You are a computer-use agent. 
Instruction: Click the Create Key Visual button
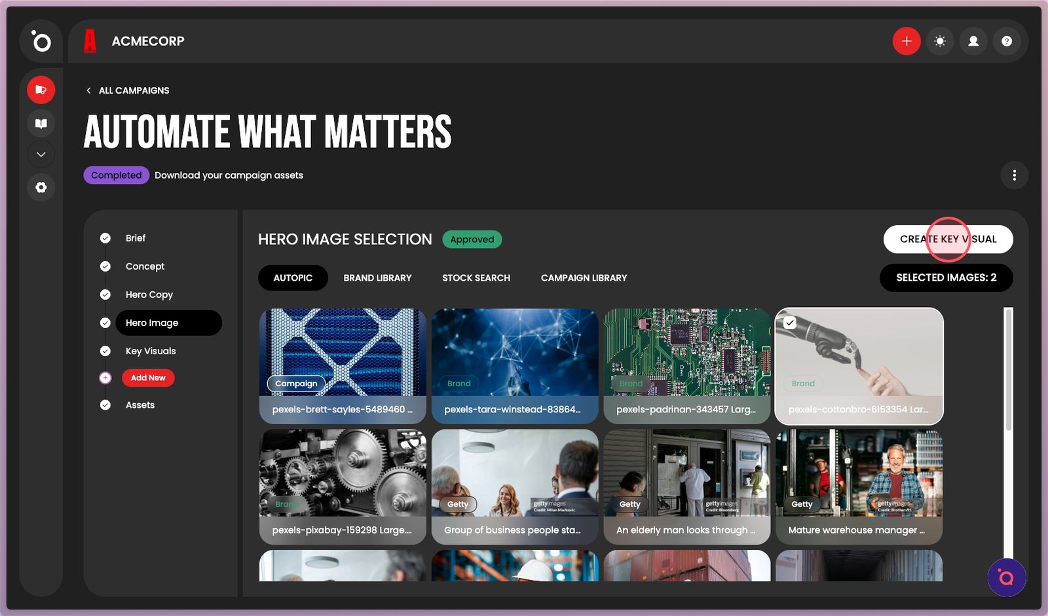(948, 239)
